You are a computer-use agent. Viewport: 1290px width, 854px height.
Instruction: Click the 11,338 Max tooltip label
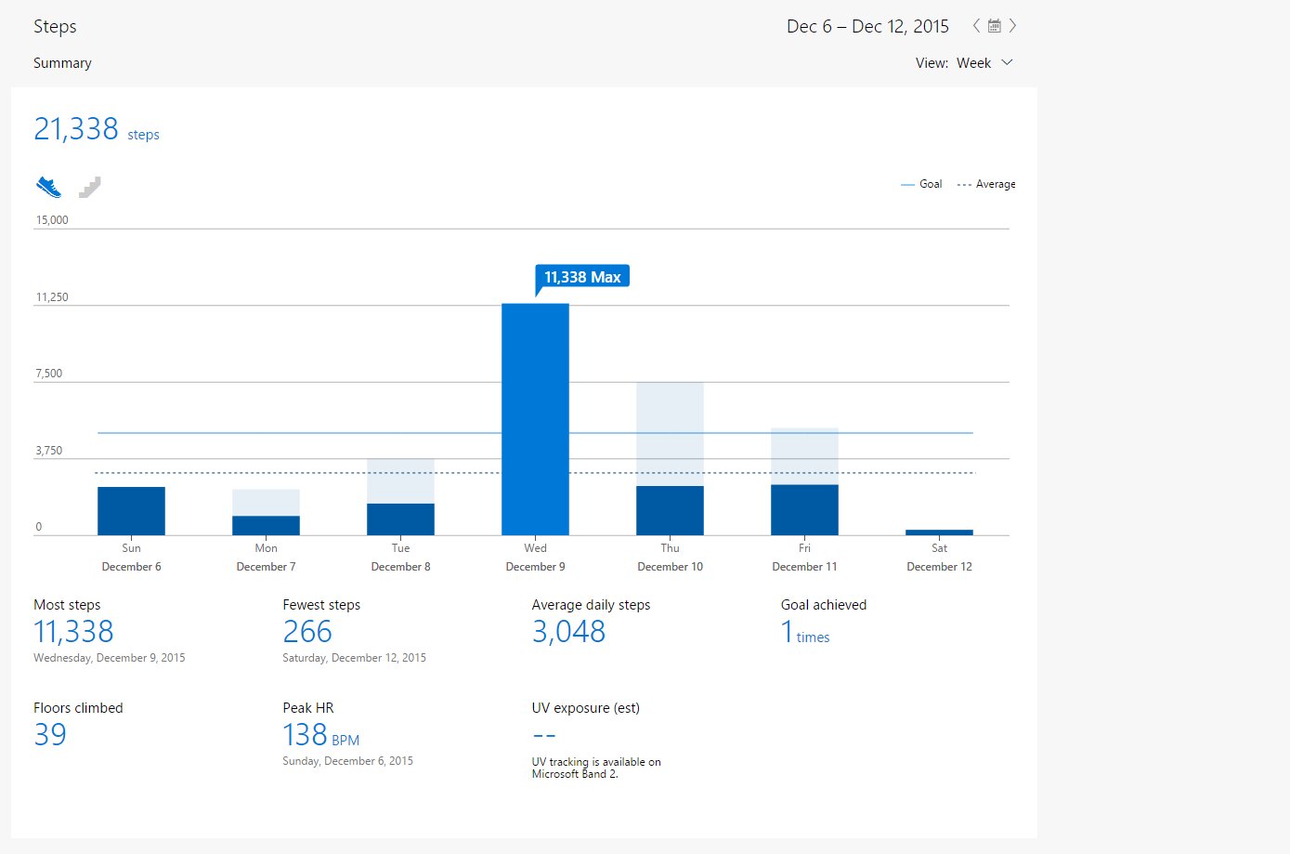click(582, 277)
